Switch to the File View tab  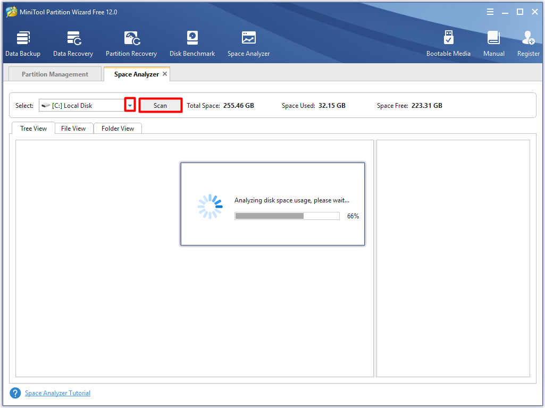pyautogui.click(x=73, y=128)
